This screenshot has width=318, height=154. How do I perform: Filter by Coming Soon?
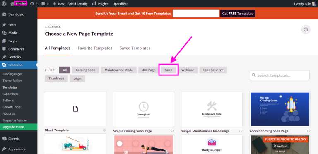coord(86,70)
